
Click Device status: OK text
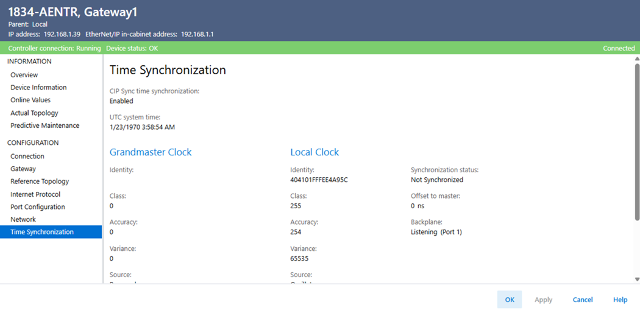coord(132,48)
